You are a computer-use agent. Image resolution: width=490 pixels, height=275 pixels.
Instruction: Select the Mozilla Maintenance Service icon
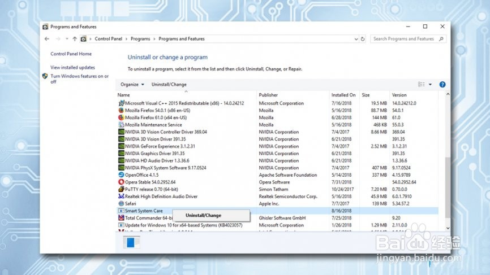pyautogui.click(x=121, y=124)
